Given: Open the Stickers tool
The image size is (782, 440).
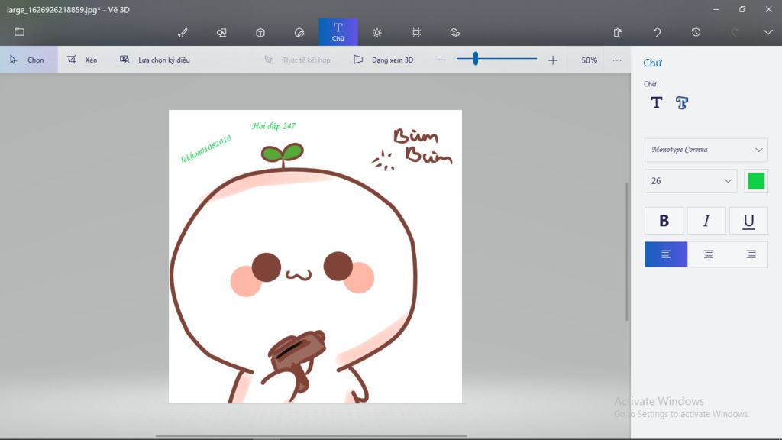Looking at the screenshot, I should (x=299, y=32).
